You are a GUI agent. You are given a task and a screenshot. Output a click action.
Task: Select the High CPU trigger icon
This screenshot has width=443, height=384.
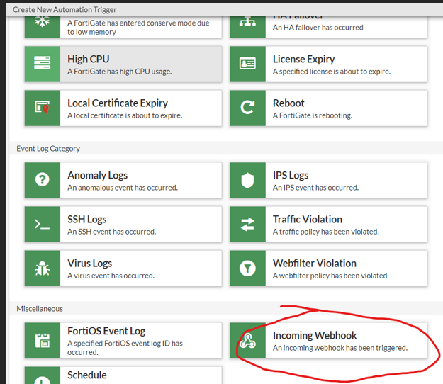tap(43, 63)
